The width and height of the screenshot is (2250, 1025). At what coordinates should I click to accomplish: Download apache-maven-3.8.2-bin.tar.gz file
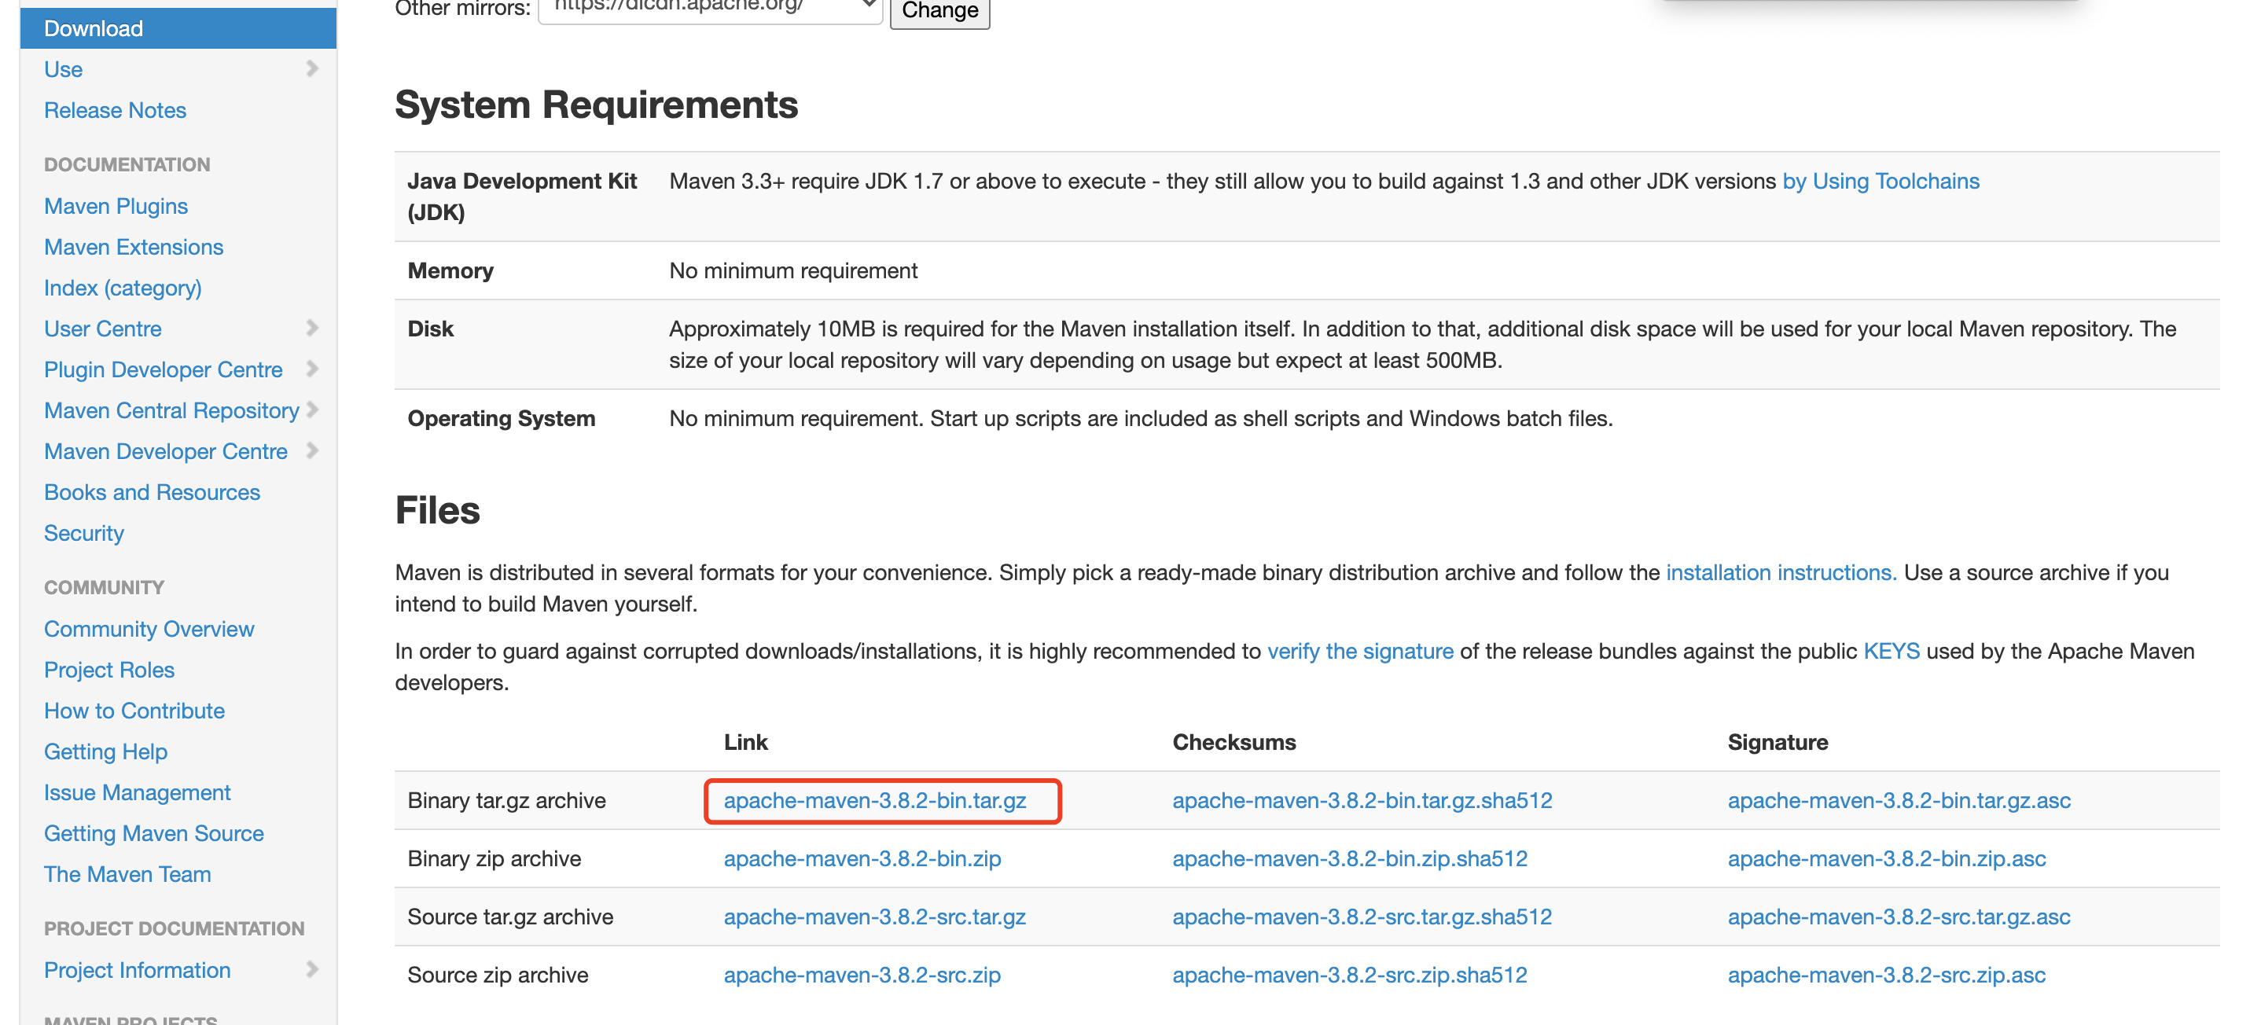pos(874,799)
